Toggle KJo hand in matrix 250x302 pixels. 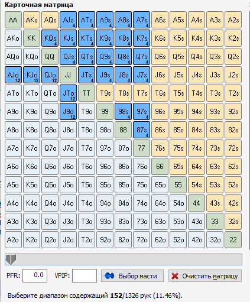(31, 74)
